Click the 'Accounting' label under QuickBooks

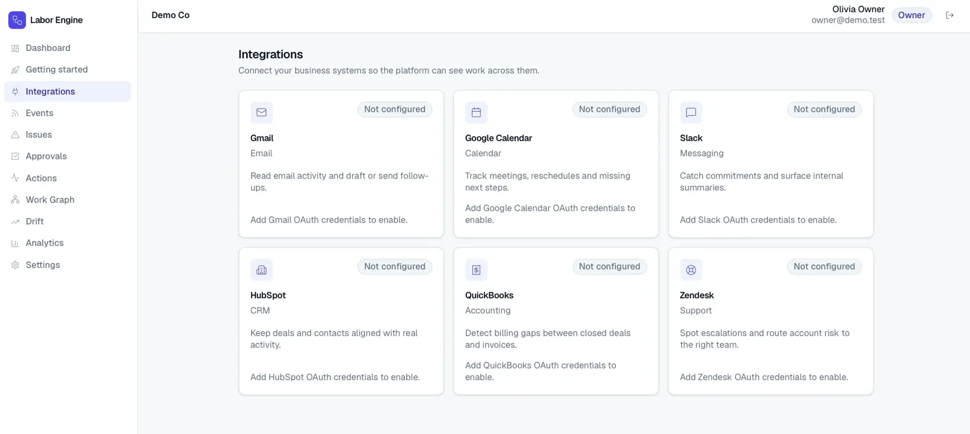[488, 311]
